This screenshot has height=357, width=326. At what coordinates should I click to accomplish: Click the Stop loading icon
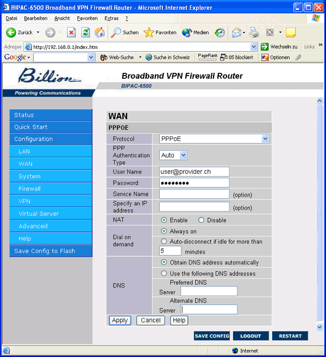coord(71,33)
